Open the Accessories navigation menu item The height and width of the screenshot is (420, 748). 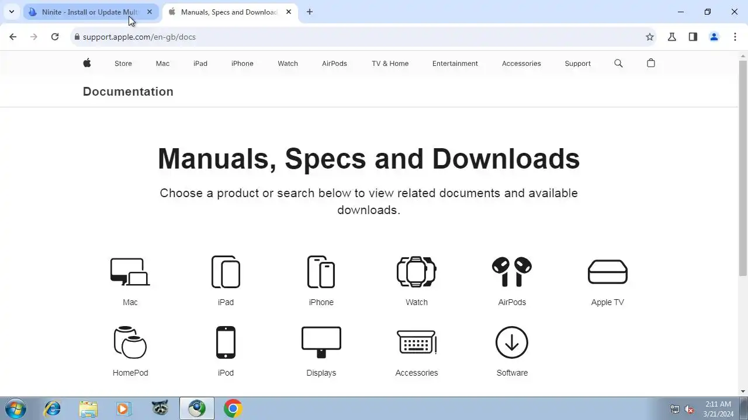521,64
